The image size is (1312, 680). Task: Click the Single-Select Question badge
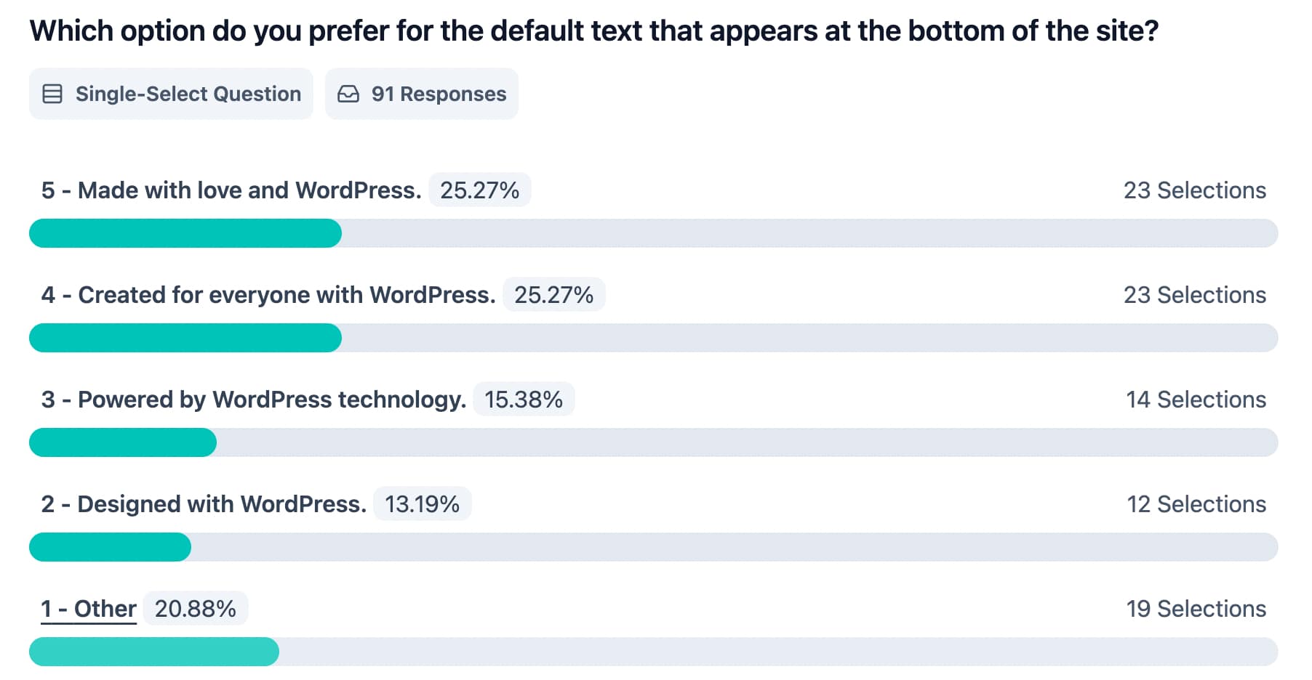click(x=172, y=94)
